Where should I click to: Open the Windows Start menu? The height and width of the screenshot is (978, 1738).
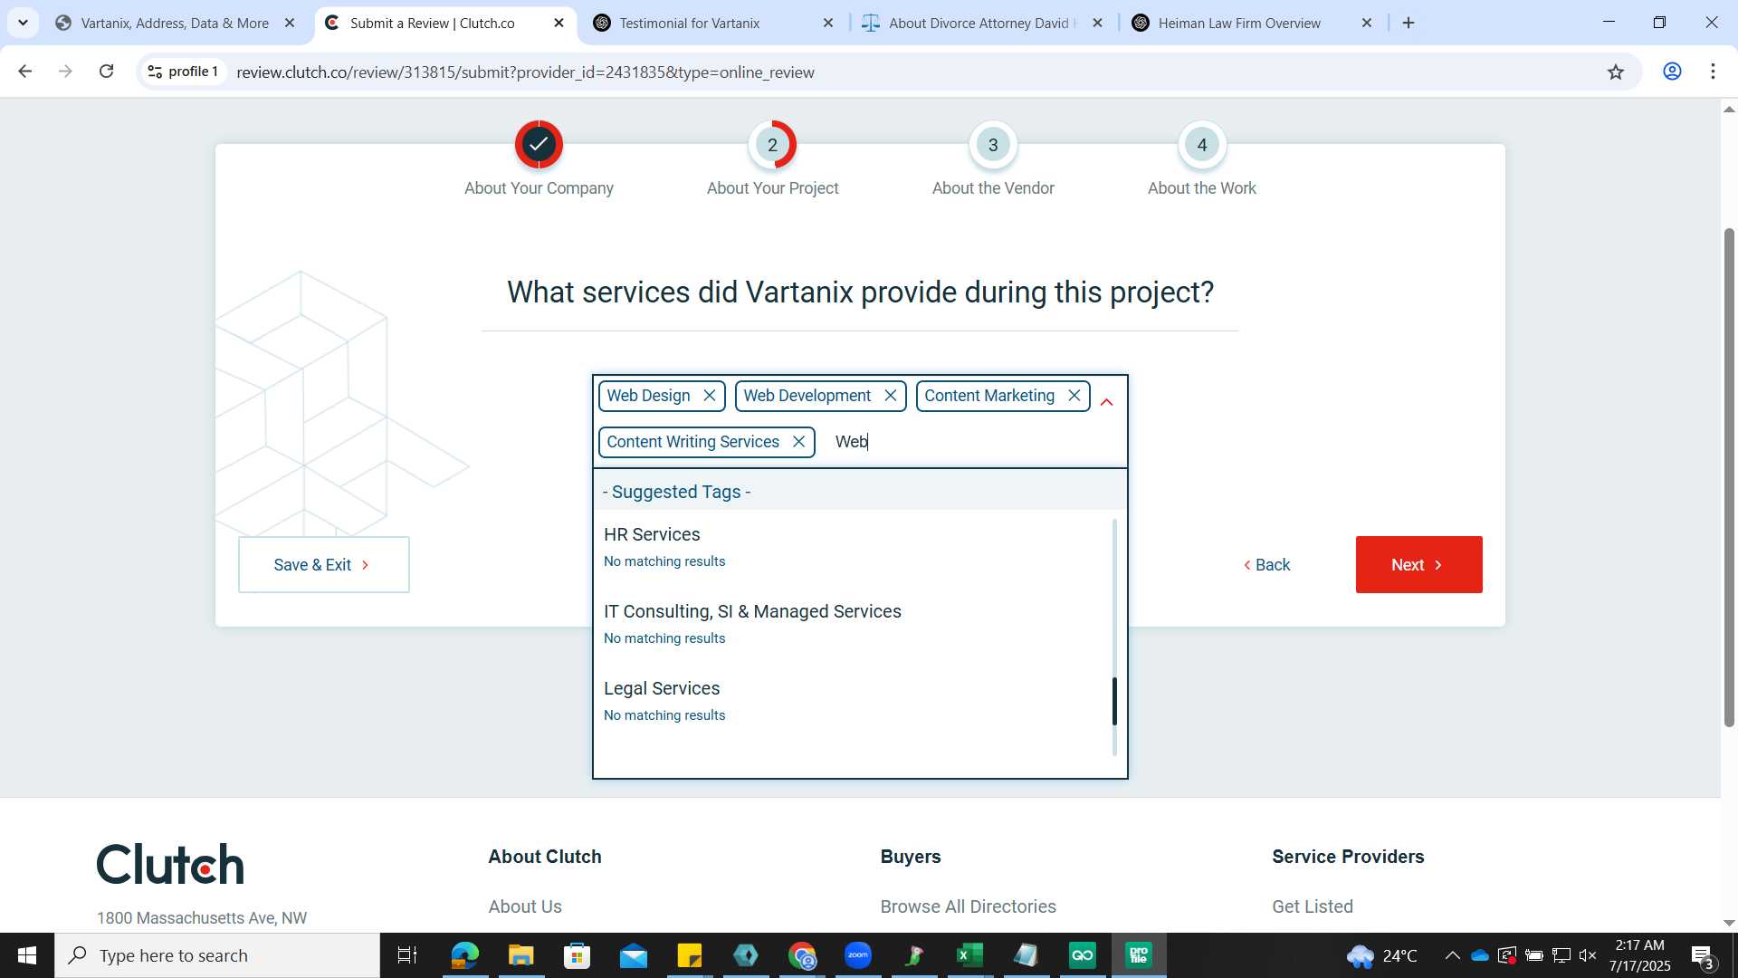pos(27,955)
